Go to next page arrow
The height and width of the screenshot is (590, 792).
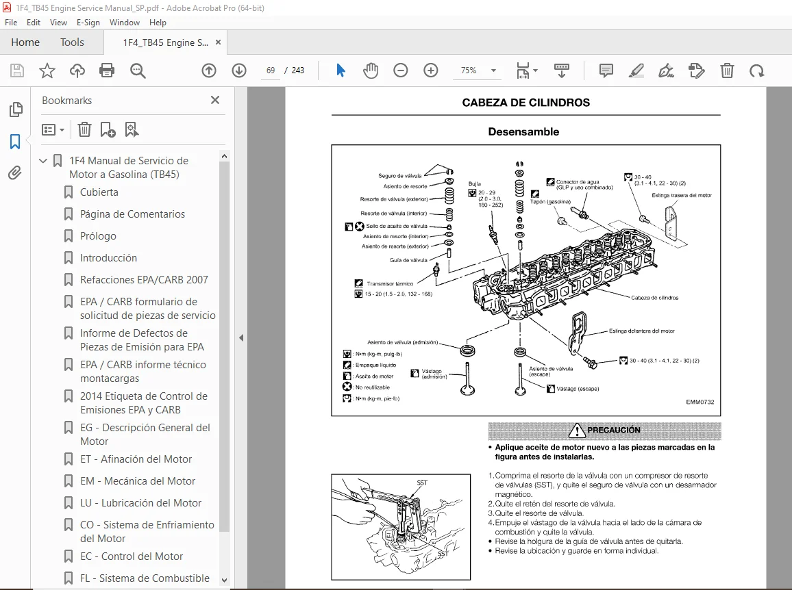[x=239, y=70]
